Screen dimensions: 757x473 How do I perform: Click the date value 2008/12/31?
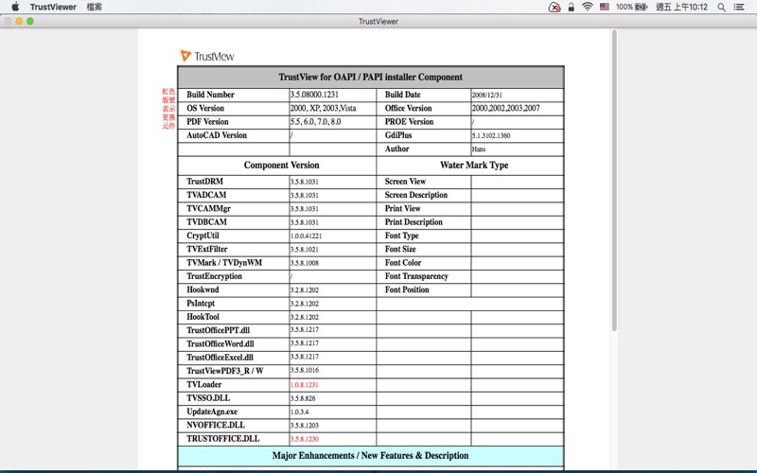tap(486, 96)
